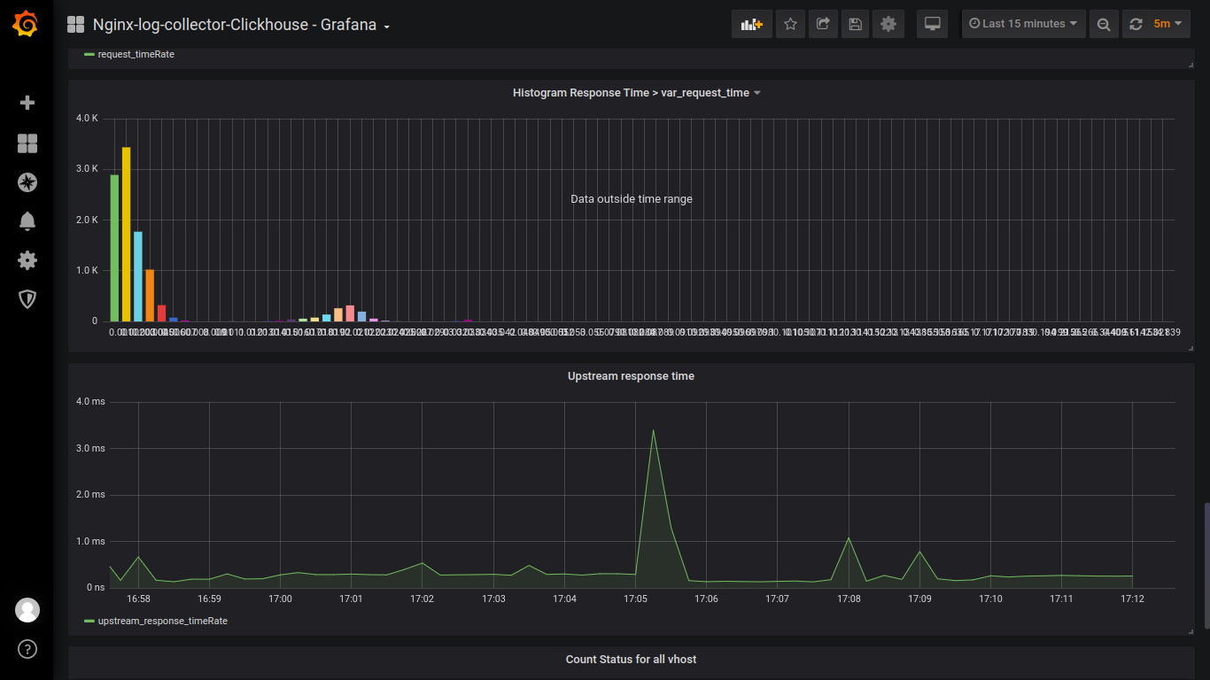Open Configuration gear in sidebar
This screenshot has width=1210, height=680.
[27, 260]
